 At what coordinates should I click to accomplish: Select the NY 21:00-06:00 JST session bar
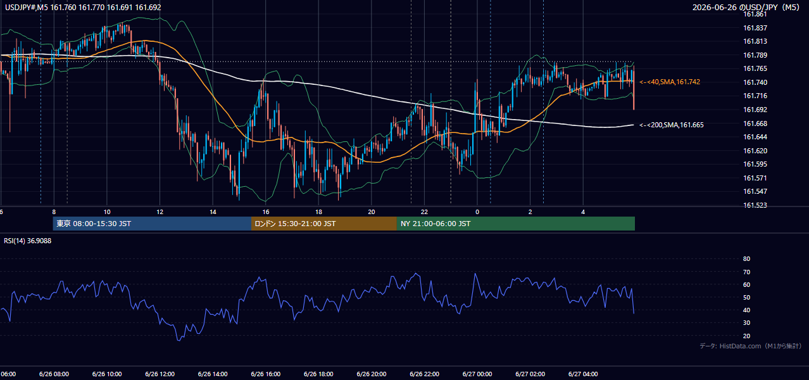tap(516, 224)
